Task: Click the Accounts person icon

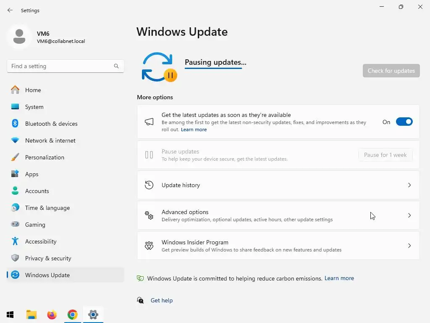Action: 15,191
